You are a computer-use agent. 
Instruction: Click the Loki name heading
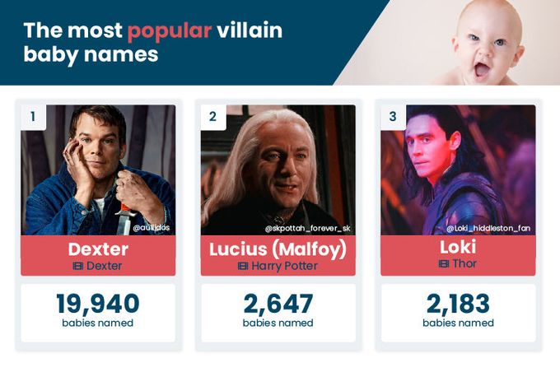pos(458,247)
